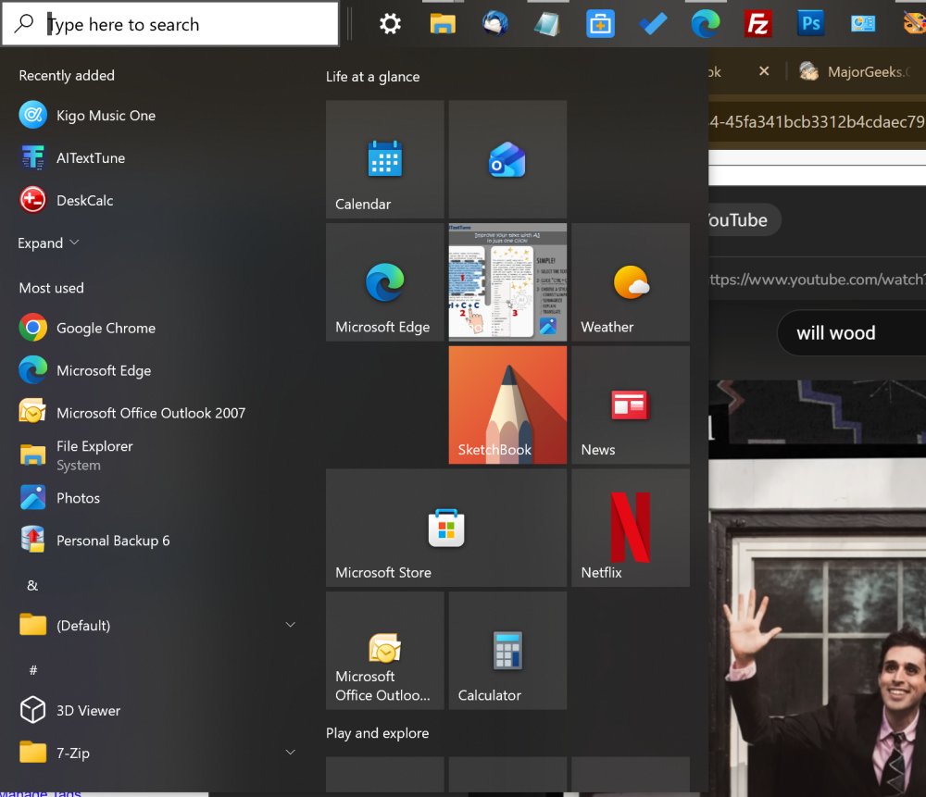The image size is (926, 797).
Task: Click the youtube.com/watch URL in browser
Action: [818, 279]
